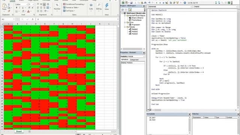
Task: Click the blue Help question mark icon
Action: pos(185,3)
